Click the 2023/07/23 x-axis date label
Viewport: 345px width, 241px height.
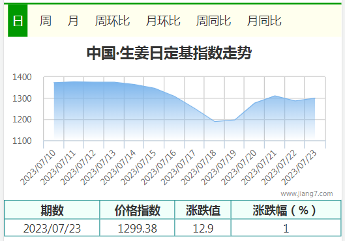coord(299,167)
